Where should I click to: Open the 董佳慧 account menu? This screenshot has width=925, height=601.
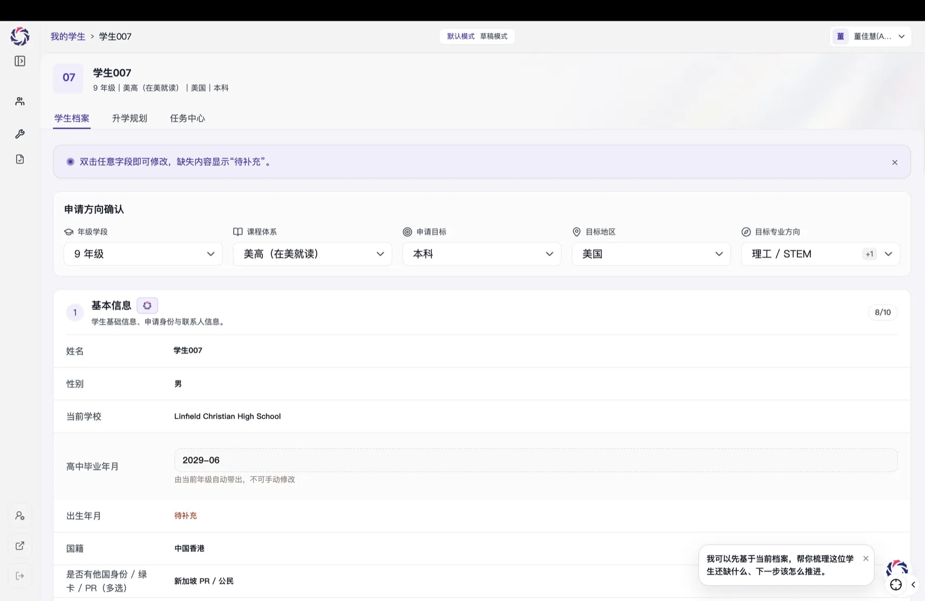click(870, 36)
